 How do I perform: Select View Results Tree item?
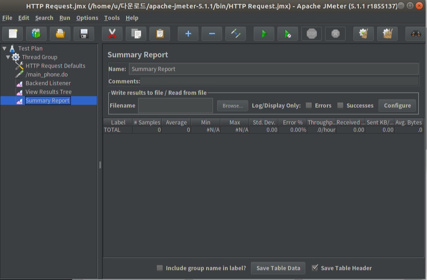[x=48, y=92]
